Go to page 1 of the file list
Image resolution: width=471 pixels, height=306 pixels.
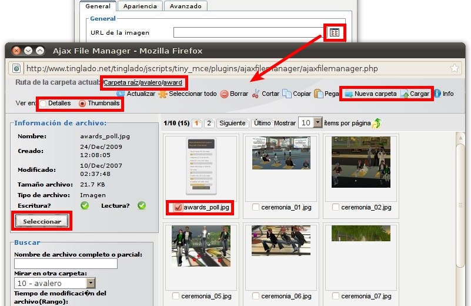tap(197, 123)
